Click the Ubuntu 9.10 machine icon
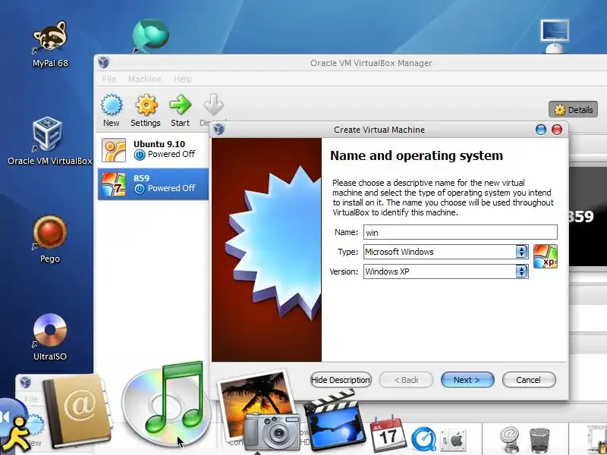Viewport: 607px width, 455px height. click(113, 149)
